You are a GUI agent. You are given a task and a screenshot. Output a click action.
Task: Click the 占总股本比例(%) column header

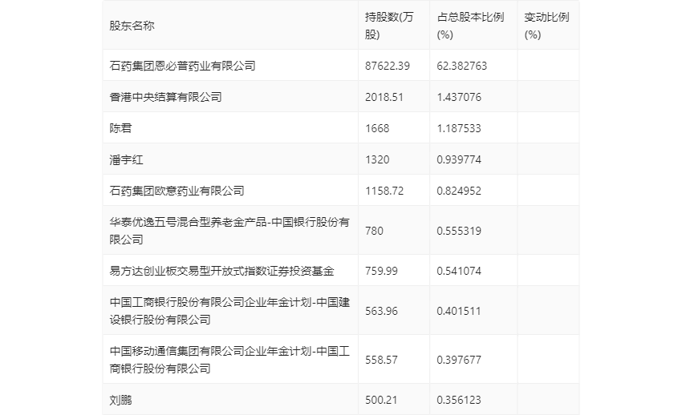pyautogui.click(x=470, y=26)
